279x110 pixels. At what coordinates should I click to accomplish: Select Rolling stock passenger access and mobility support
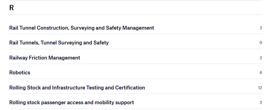(x=71, y=103)
